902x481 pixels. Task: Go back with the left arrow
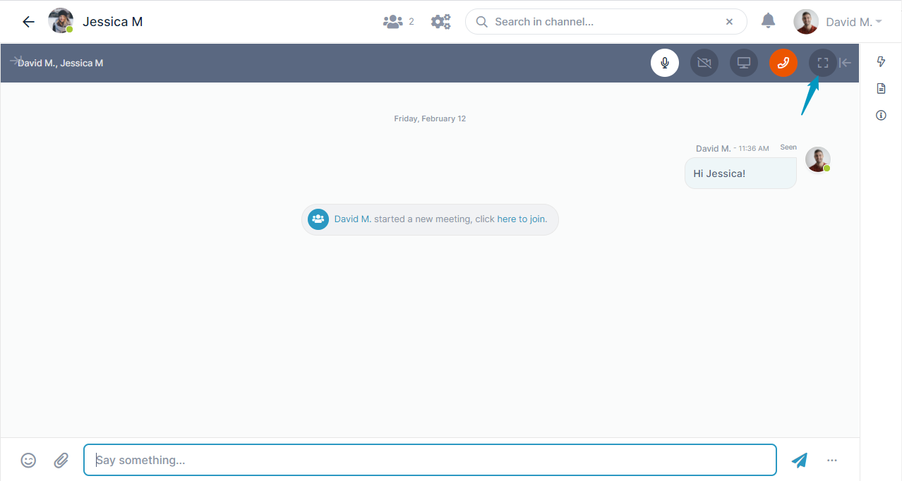tap(28, 22)
